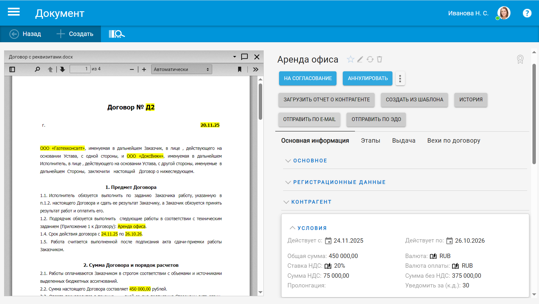
Task: Click the Отправить по ЭДО button
Action: tap(376, 119)
